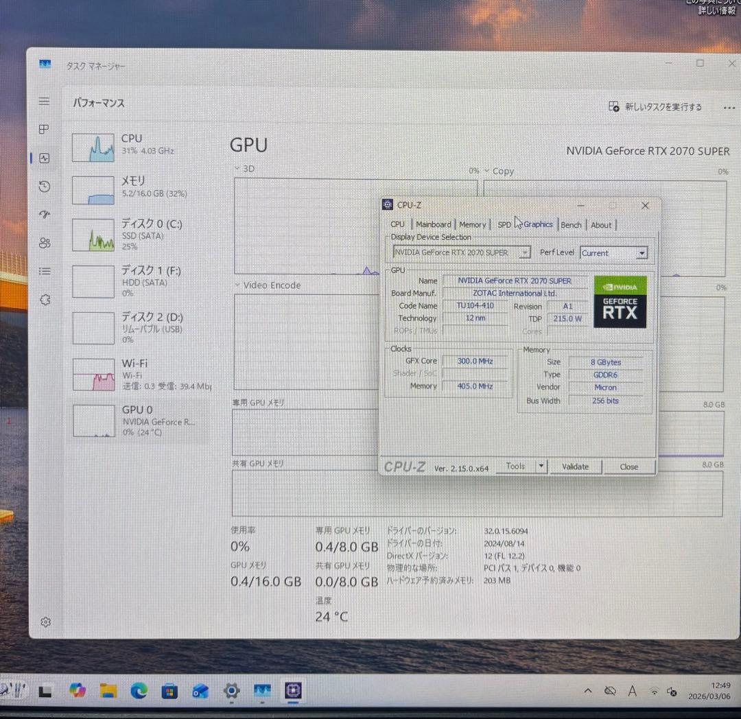Switch to SPD tab in CPU-Z
The height and width of the screenshot is (719, 741).
point(504,225)
